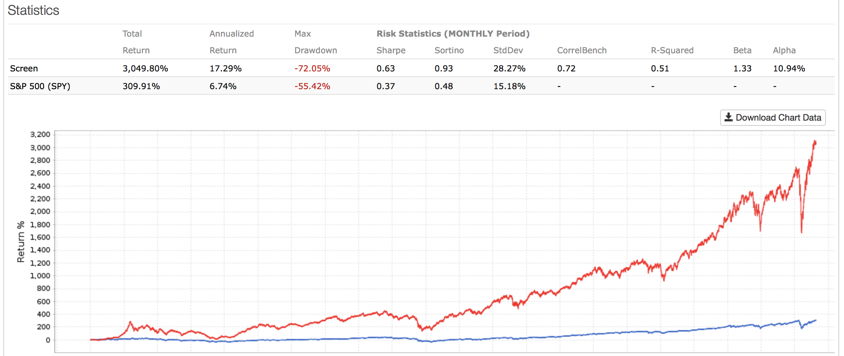Select the S&P 500 (SPY) row label
This screenshot has height=356, width=844.
40,86
